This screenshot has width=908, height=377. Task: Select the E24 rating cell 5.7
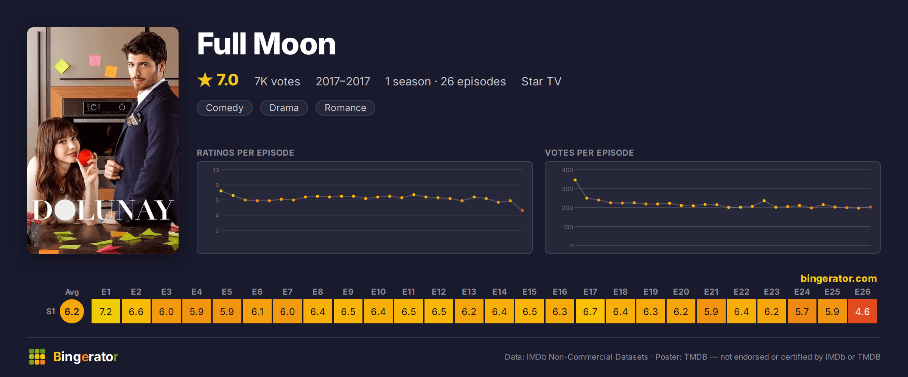click(802, 311)
